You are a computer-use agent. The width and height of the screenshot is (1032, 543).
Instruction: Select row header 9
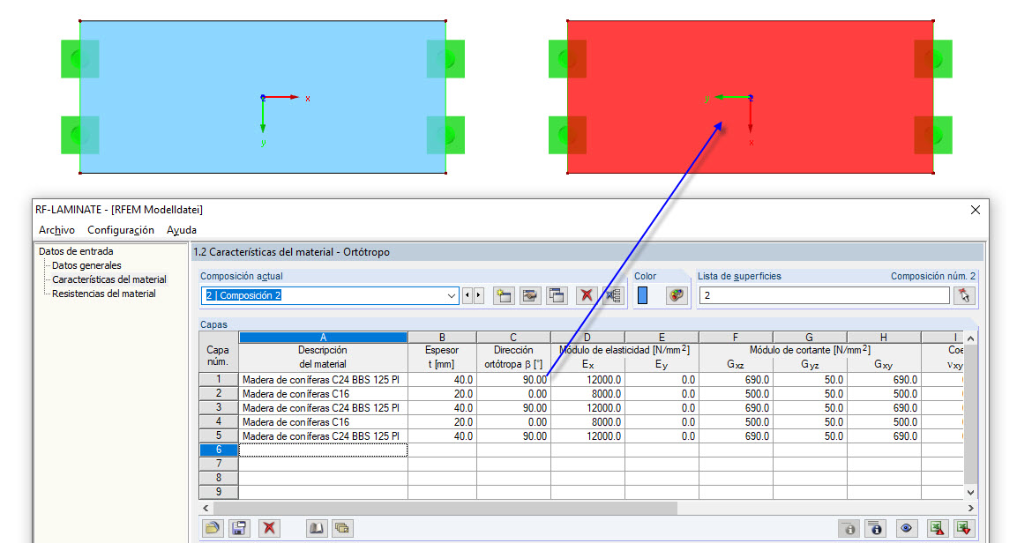coord(219,492)
